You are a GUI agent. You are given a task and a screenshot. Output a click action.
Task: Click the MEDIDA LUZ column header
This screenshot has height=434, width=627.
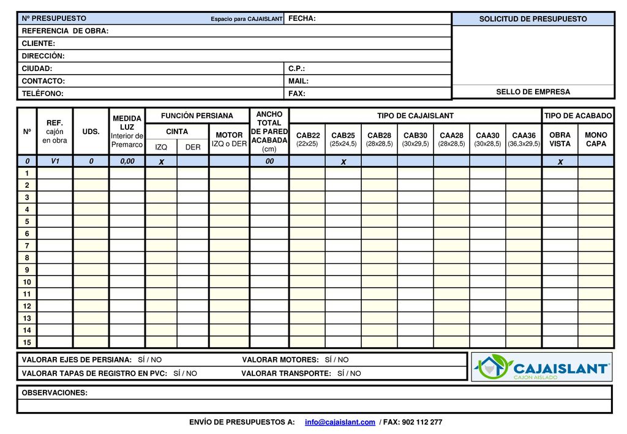coord(127,132)
